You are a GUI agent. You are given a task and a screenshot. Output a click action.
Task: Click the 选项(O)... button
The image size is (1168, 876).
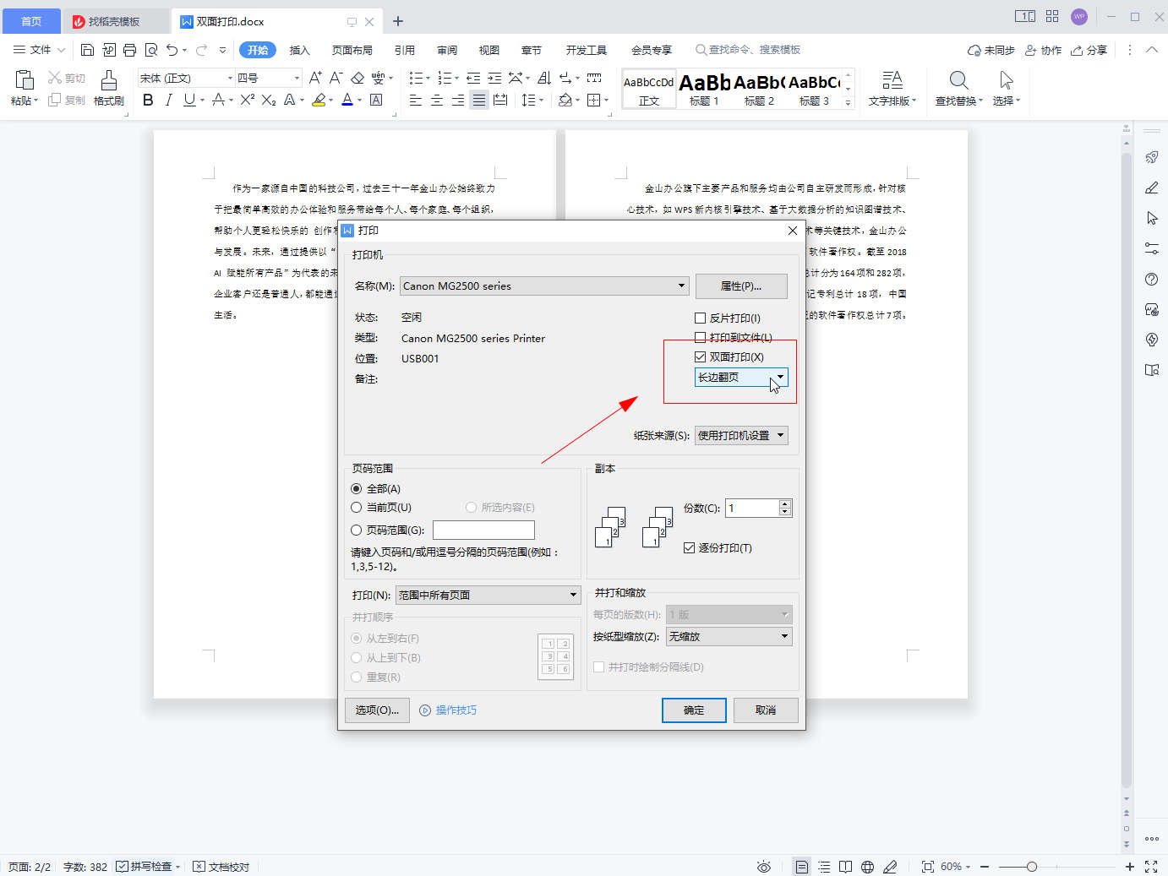[377, 710]
